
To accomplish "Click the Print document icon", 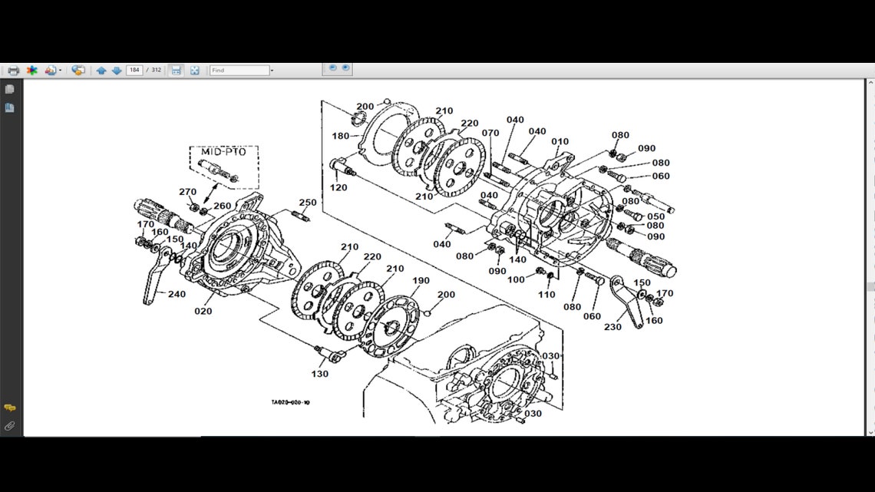I will tap(12, 70).
